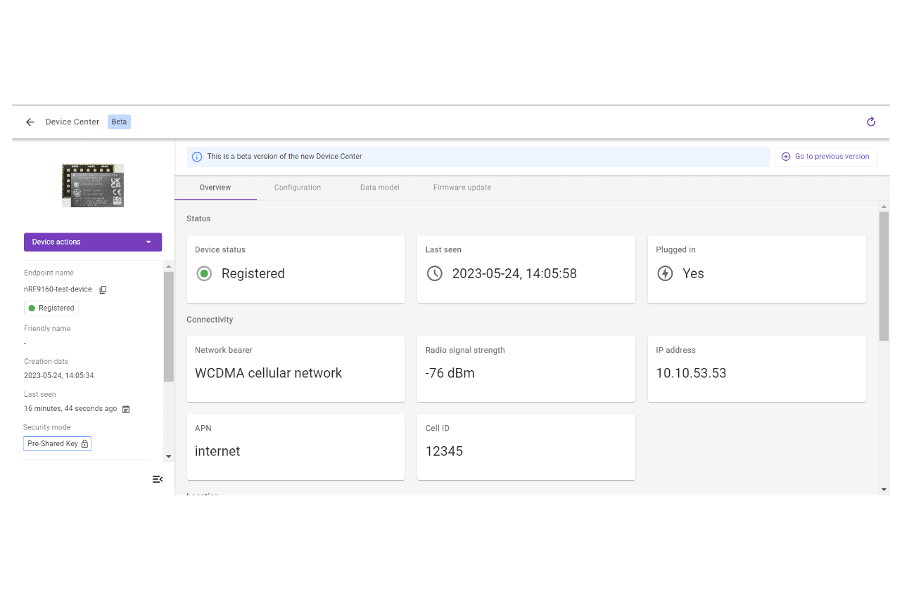The width and height of the screenshot is (902, 600).
Task: Collapse the sidebar using the menu icon
Action: 158,479
